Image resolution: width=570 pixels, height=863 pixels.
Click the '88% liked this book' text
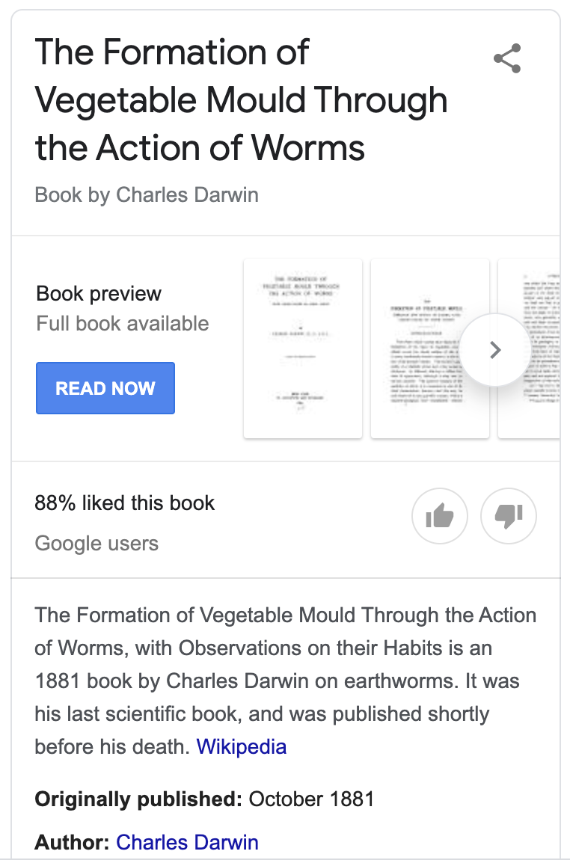click(124, 503)
